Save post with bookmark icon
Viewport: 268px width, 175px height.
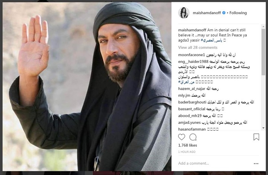256,137
